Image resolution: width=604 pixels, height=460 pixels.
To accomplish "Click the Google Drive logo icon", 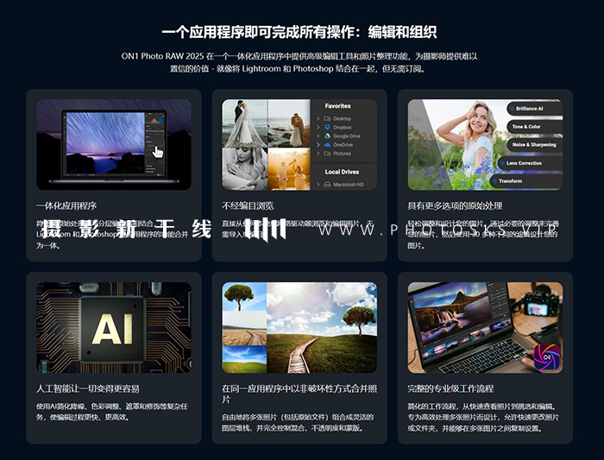I will 327,136.
